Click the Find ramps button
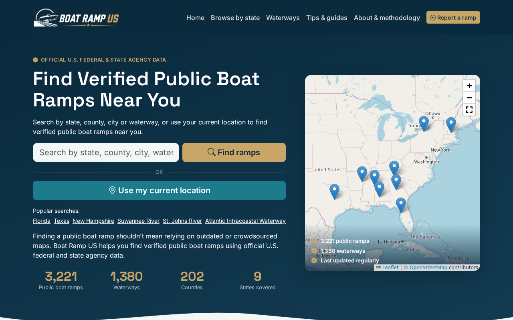Image resolution: width=513 pixels, height=320 pixels. coord(234,152)
